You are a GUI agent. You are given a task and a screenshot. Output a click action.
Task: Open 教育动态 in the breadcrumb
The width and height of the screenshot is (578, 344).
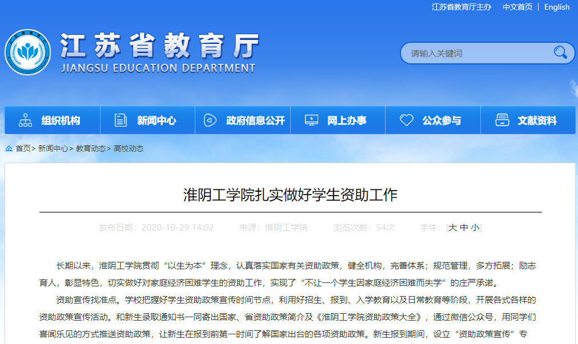[x=91, y=148]
